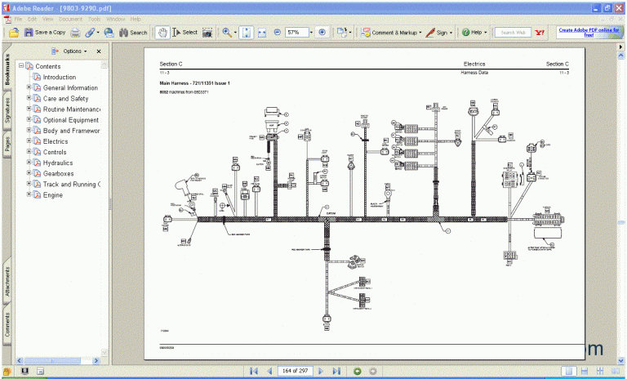
Task: Open attach paperclip dropdown arrow
Action: click(98, 33)
